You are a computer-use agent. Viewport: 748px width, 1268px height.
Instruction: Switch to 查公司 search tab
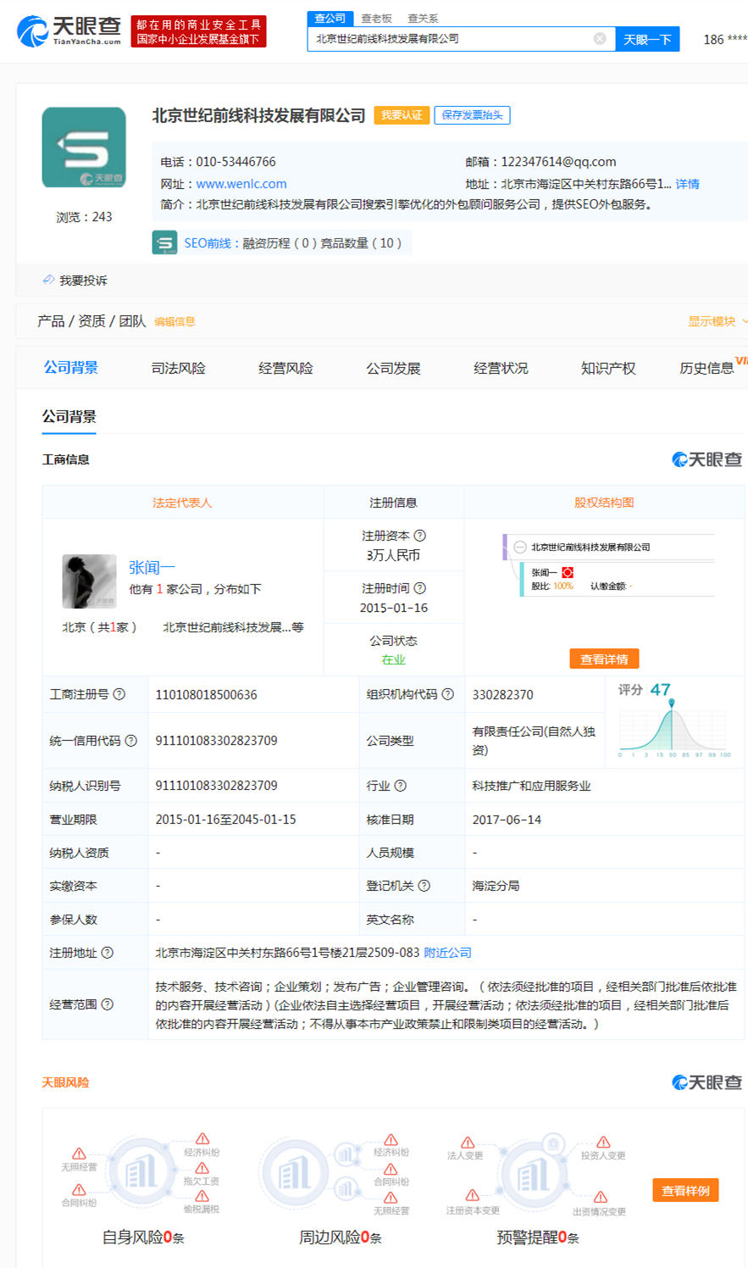tap(330, 19)
